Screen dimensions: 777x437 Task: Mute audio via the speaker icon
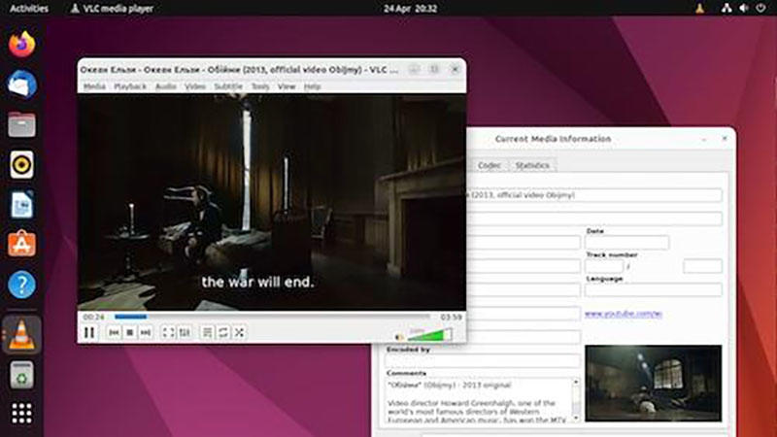tap(399, 337)
